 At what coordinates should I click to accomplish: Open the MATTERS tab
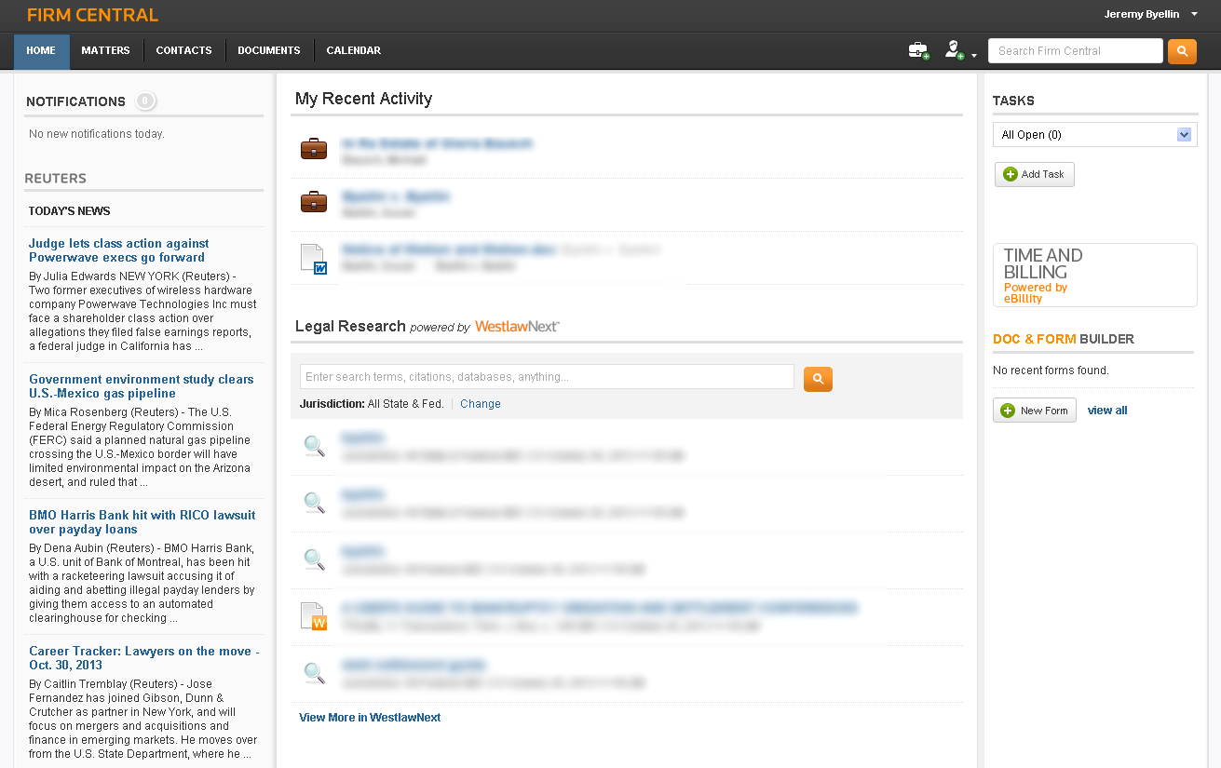[x=105, y=51]
